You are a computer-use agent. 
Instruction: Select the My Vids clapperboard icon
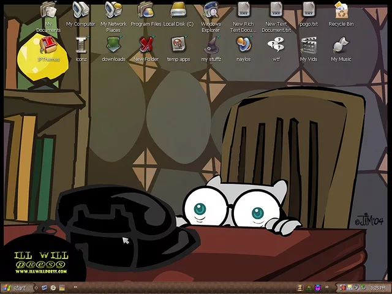[x=309, y=45]
